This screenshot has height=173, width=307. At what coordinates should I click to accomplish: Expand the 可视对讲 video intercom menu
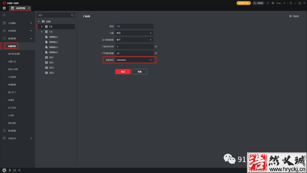[x=31, y=138]
